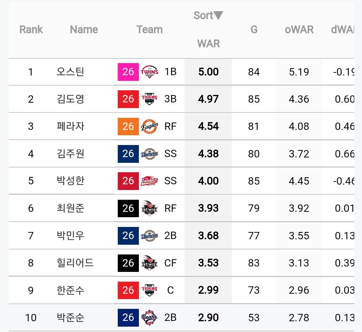The image size is (362, 332).
Task: Click the Eagles logo beside 페라자
Action: point(149,126)
